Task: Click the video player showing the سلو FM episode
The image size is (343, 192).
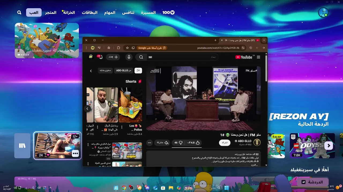Action: tap(203, 98)
